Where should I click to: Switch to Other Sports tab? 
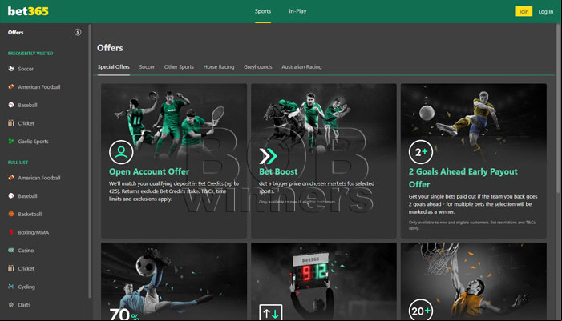179,67
